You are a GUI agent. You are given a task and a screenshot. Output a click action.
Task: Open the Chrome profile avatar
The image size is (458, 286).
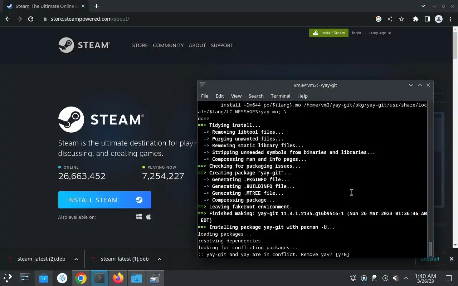(439, 19)
